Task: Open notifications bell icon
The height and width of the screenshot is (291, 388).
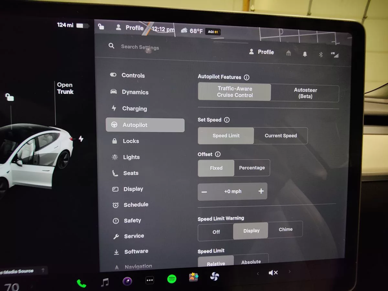Action: (x=305, y=54)
